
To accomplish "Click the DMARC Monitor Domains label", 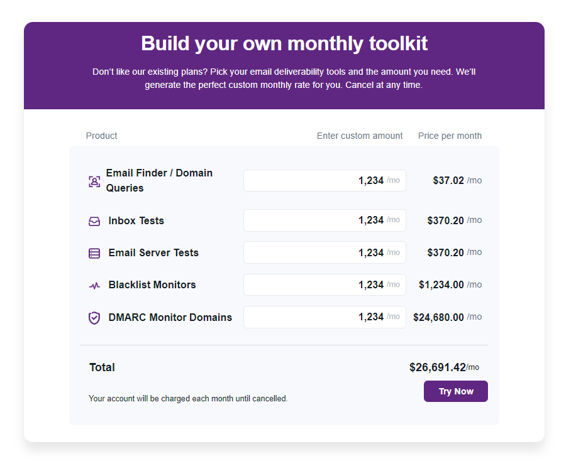I will tap(170, 318).
